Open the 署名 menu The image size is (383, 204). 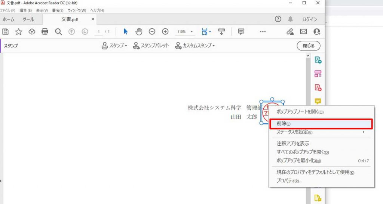point(58,10)
